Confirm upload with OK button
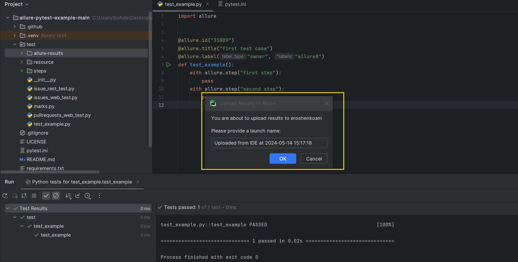Screen dimensions: 518x262 (283, 159)
